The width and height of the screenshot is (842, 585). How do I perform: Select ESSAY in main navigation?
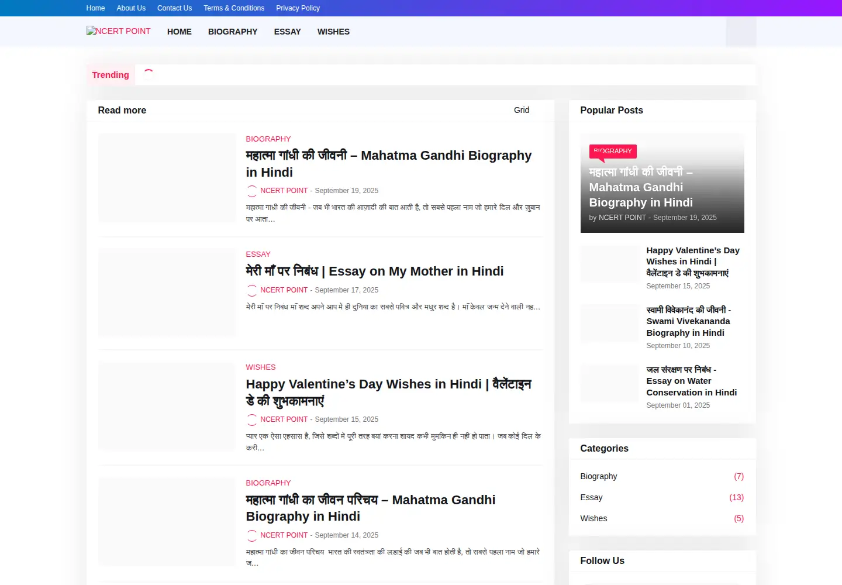(287, 32)
